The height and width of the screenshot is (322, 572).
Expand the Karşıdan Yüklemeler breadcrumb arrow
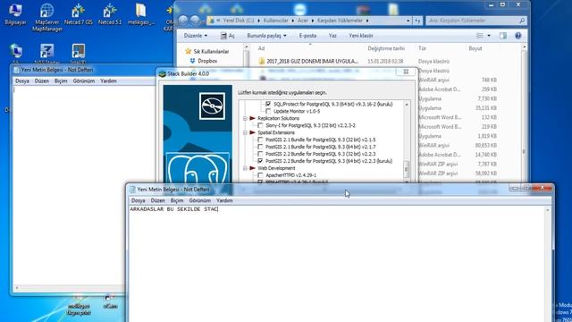click(367, 21)
